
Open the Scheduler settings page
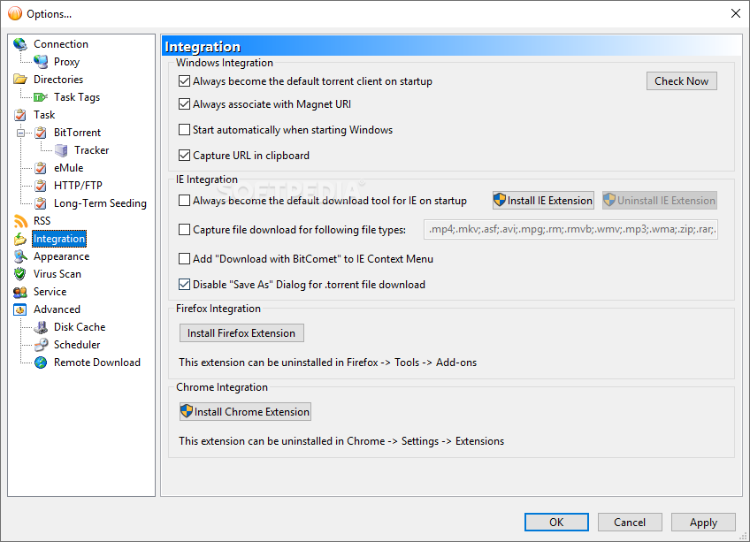77,345
